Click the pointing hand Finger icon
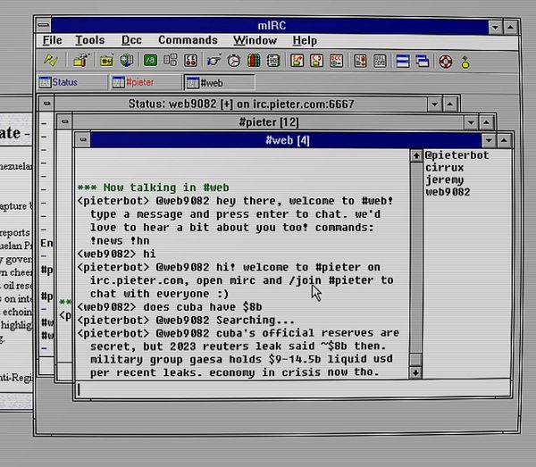The image size is (536, 467). [x=214, y=61]
